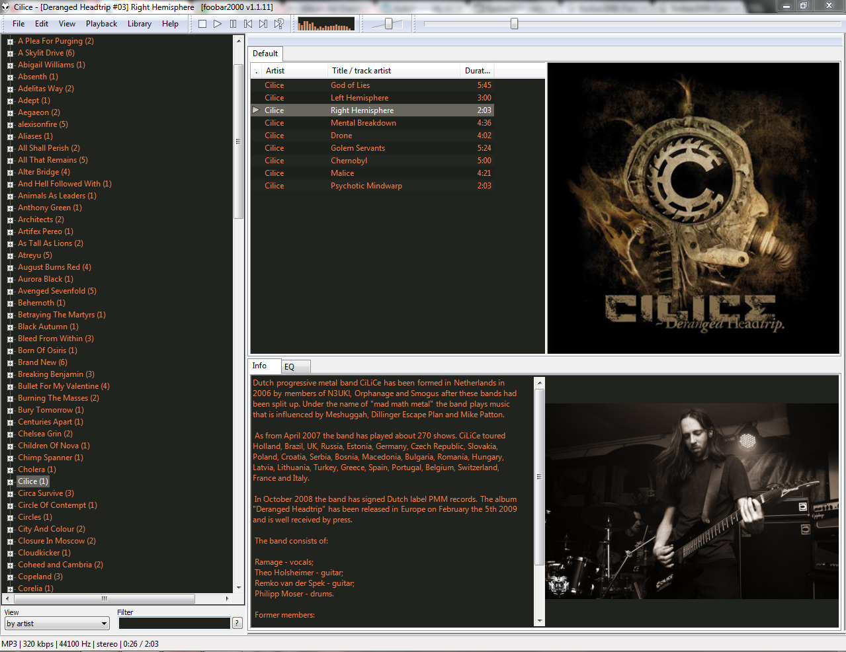Switch to the Info tab
The image size is (846, 652).
pyautogui.click(x=265, y=366)
